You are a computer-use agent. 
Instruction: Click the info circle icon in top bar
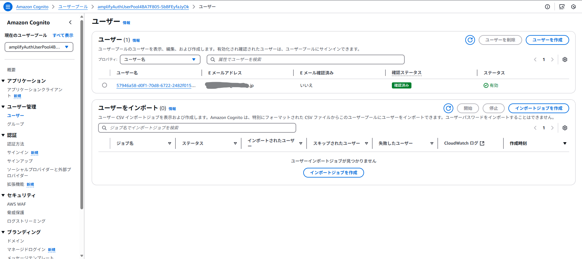click(x=547, y=7)
